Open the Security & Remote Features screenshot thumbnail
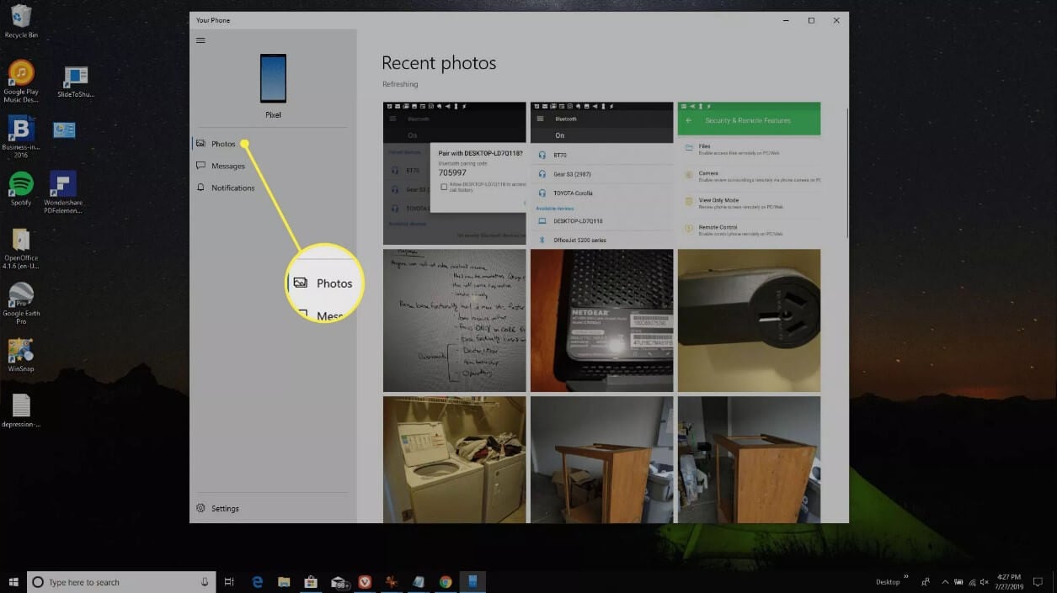 pos(749,173)
